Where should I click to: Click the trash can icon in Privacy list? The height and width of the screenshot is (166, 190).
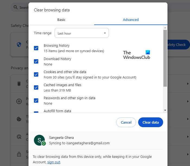19,84
